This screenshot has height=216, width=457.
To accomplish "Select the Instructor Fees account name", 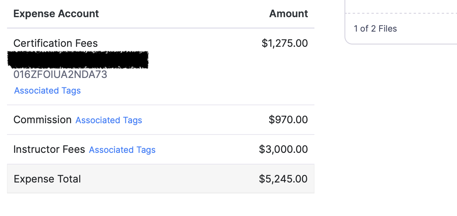I will [x=49, y=150].
